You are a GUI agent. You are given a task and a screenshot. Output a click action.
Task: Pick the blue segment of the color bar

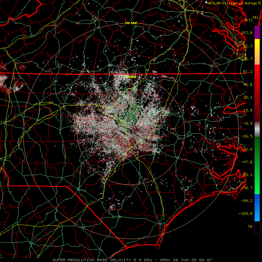coord(257,208)
